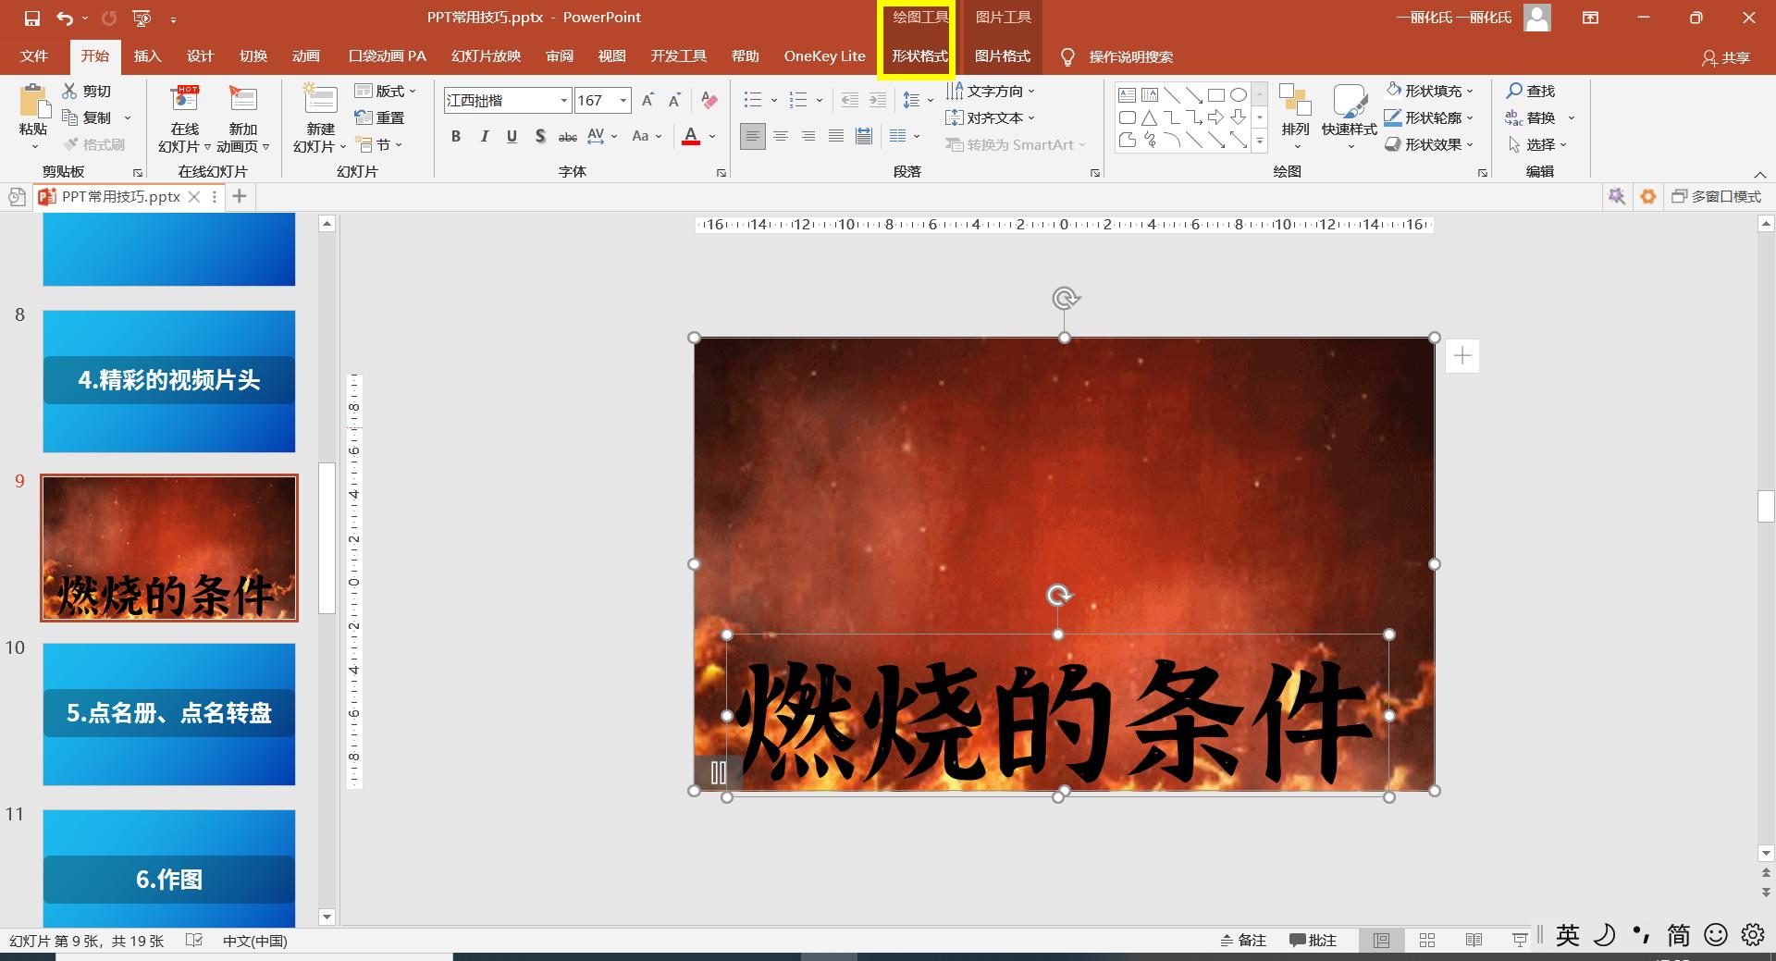Toggle left text alignment

coord(753,137)
